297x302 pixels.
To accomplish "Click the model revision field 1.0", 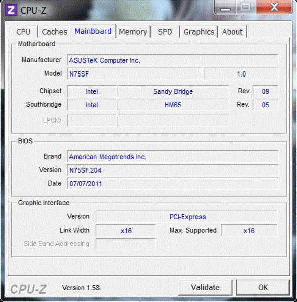I will [x=241, y=74].
